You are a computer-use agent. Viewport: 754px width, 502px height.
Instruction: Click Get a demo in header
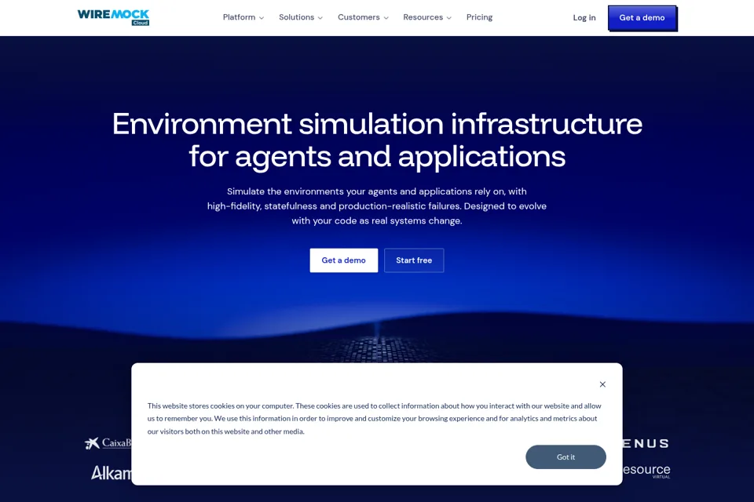click(x=642, y=18)
